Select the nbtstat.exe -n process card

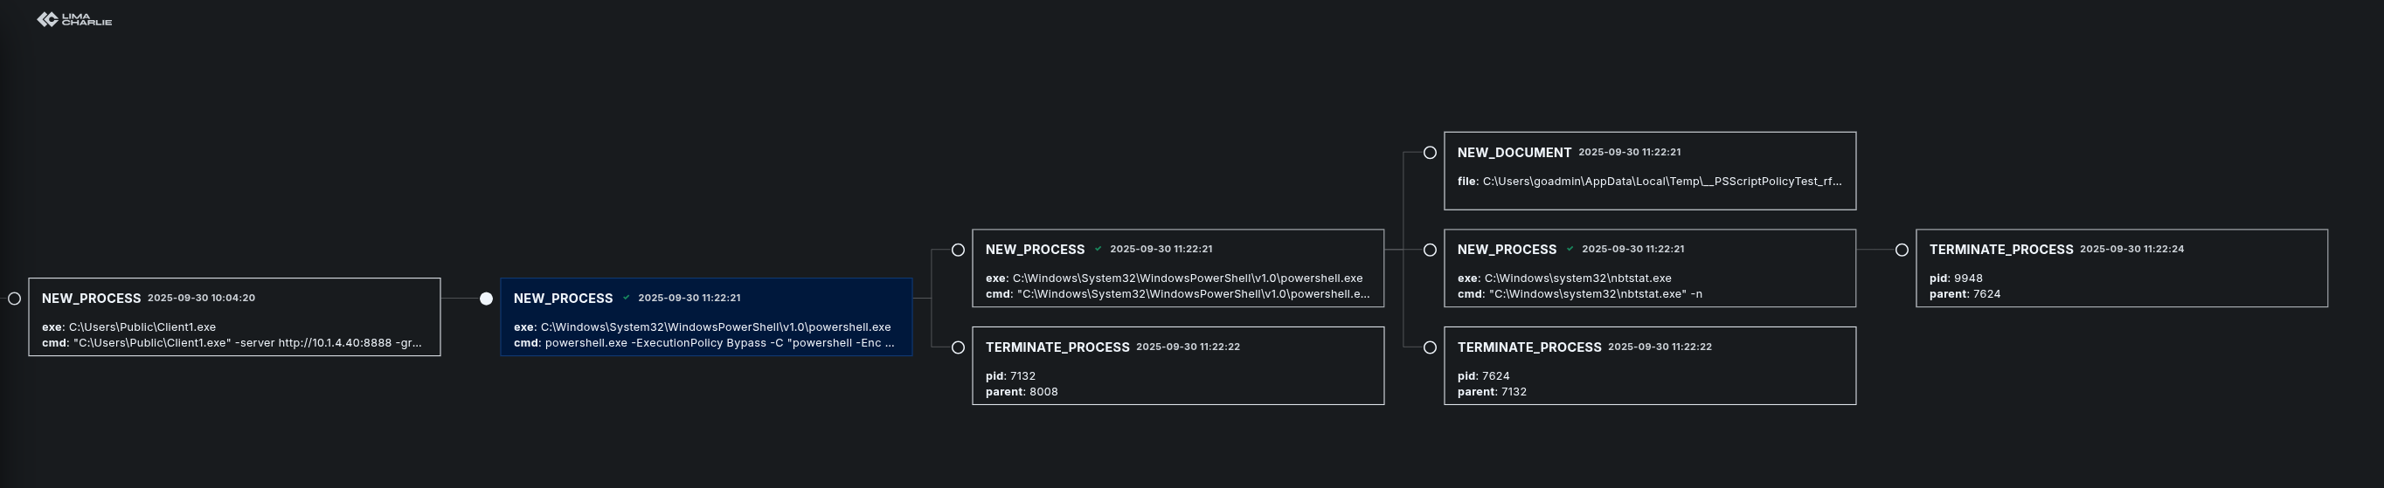[x=1650, y=268]
